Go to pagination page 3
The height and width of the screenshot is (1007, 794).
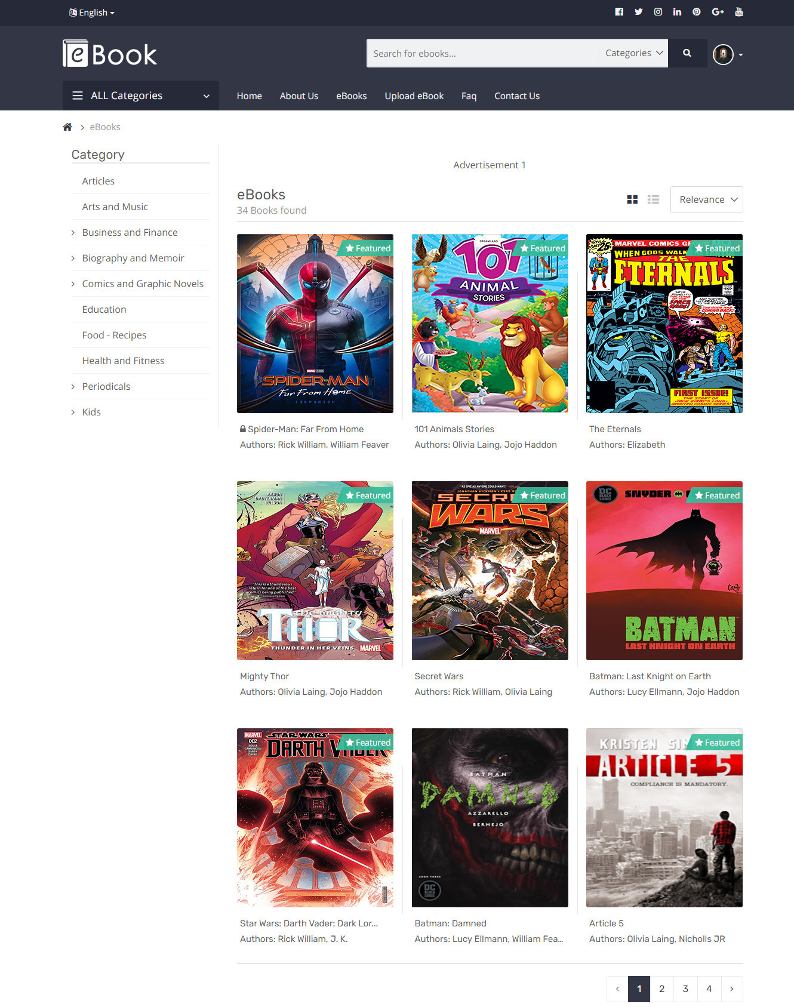(x=685, y=989)
